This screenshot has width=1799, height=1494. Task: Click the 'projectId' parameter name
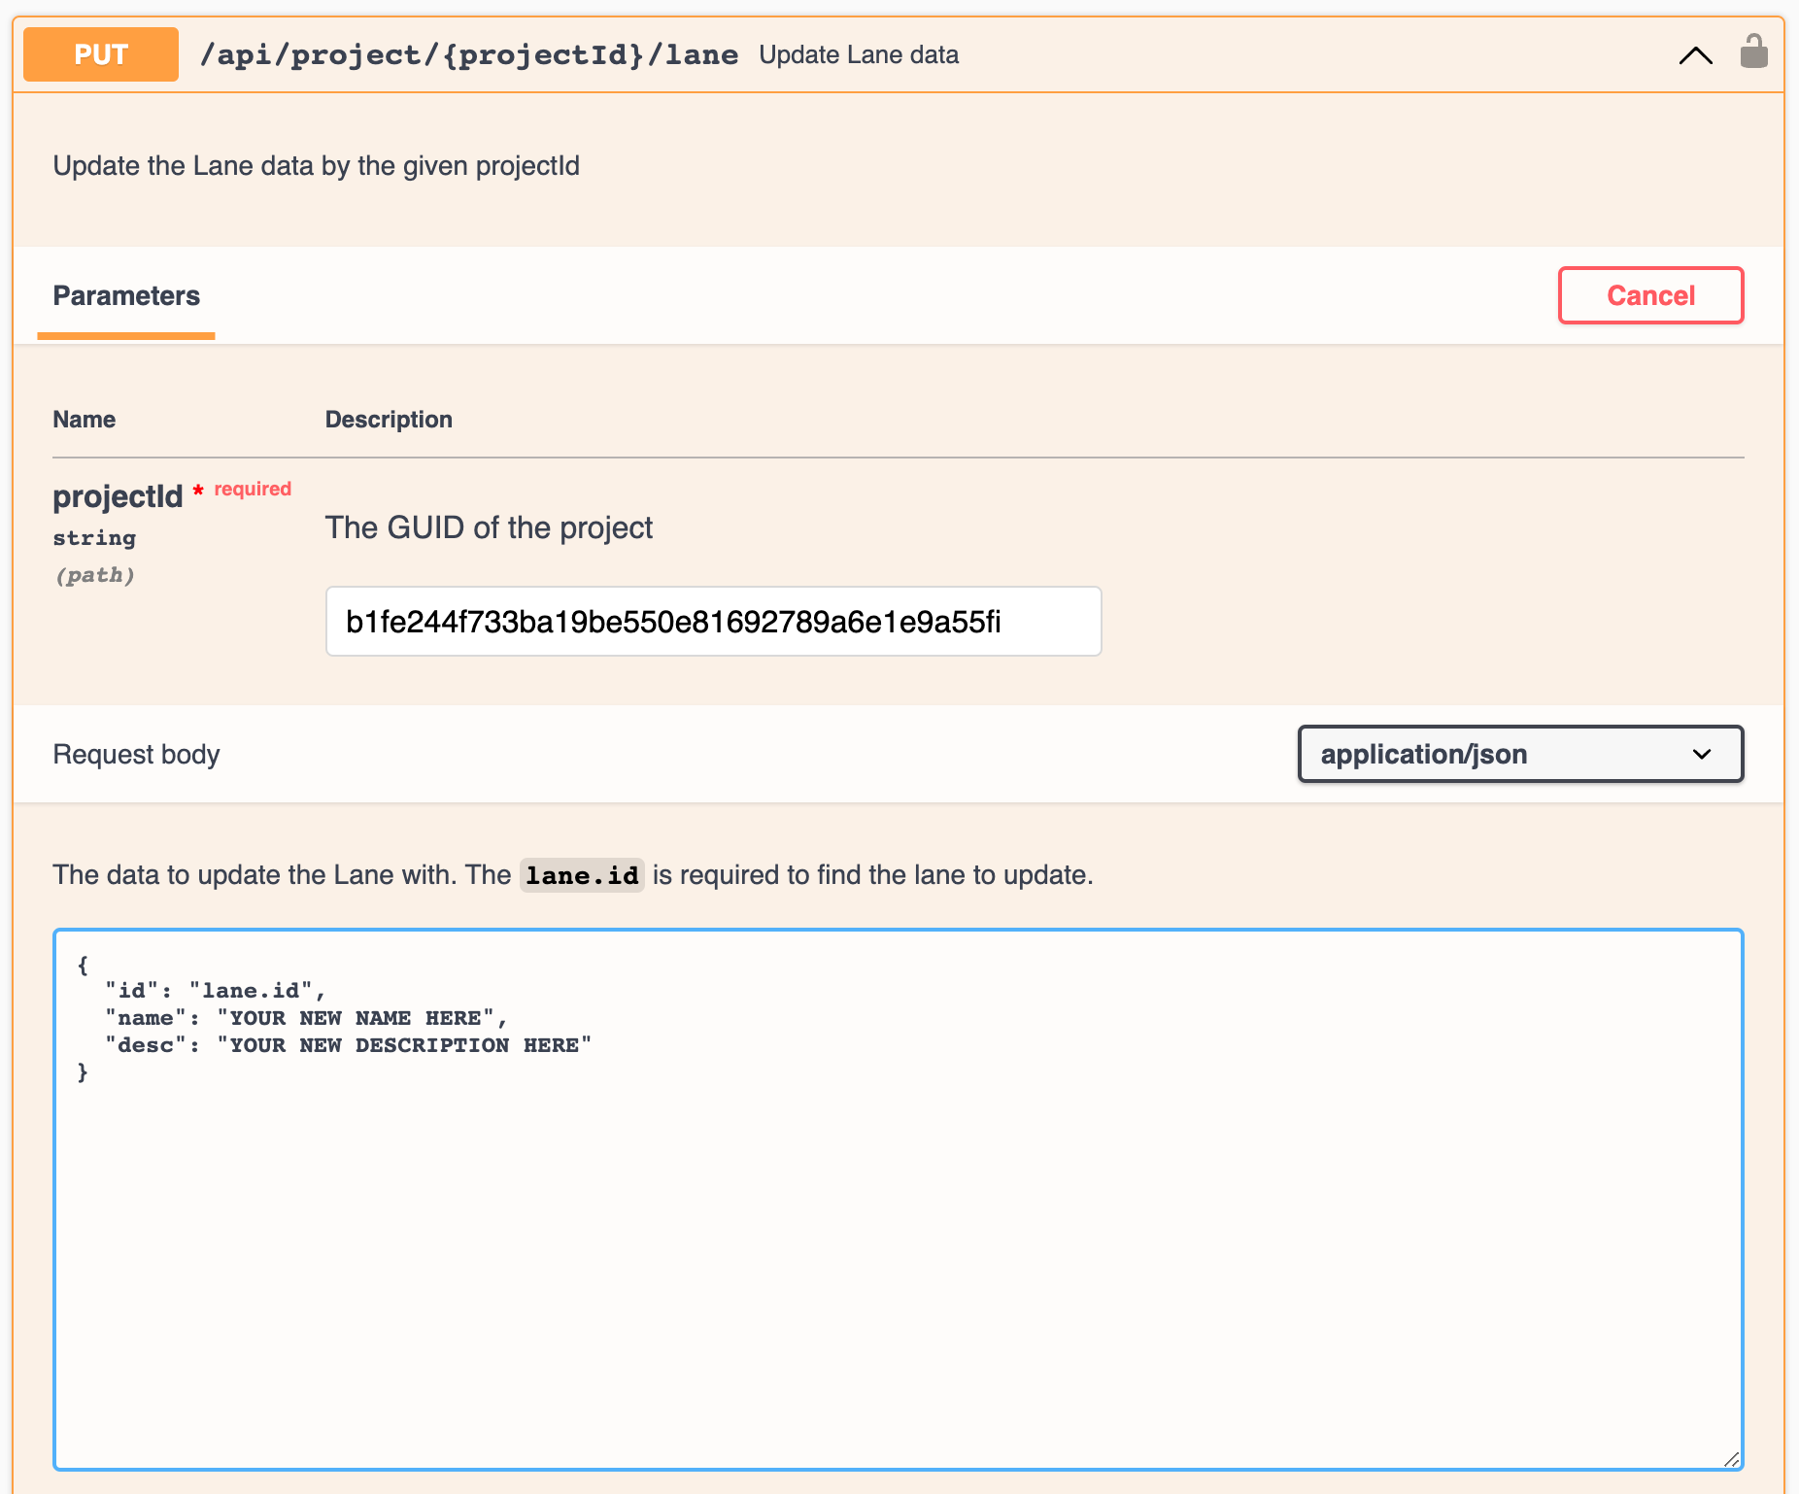[118, 496]
